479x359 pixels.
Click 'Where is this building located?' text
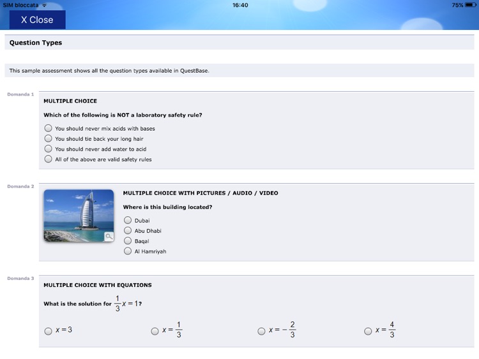click(x=167, y=207)
